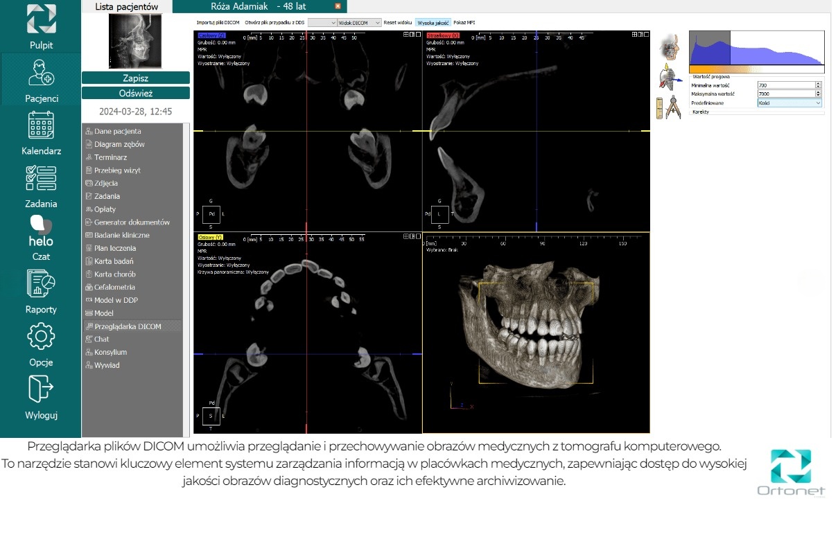
Task: Open the Kalendarz calendar icon
Action: pos(41,126)
